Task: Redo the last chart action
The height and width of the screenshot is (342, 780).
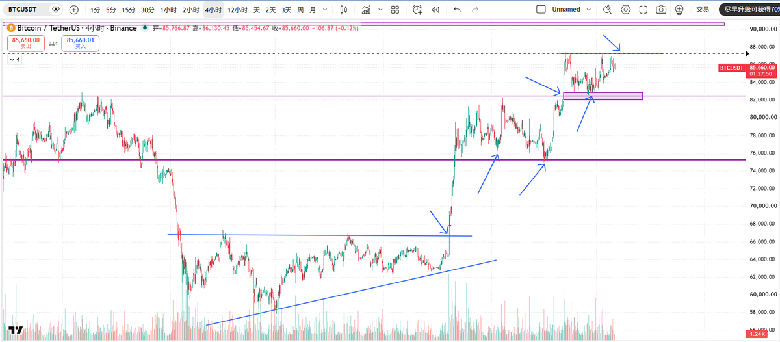Action: pos(476,10)
